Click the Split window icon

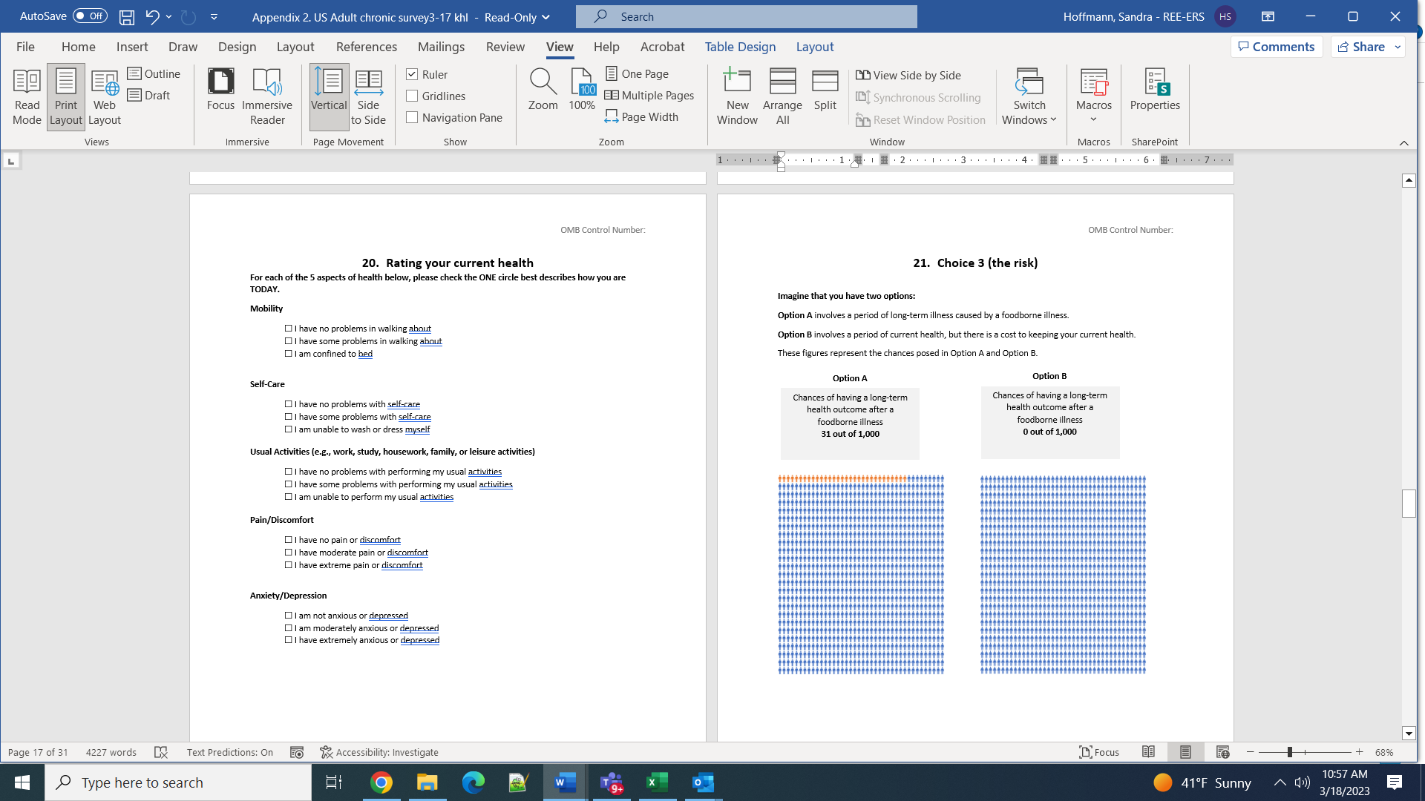(825, 89)
